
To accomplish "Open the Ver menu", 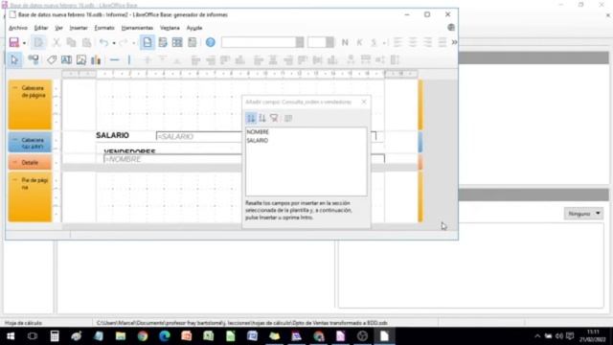I will (x=58, y=28).
